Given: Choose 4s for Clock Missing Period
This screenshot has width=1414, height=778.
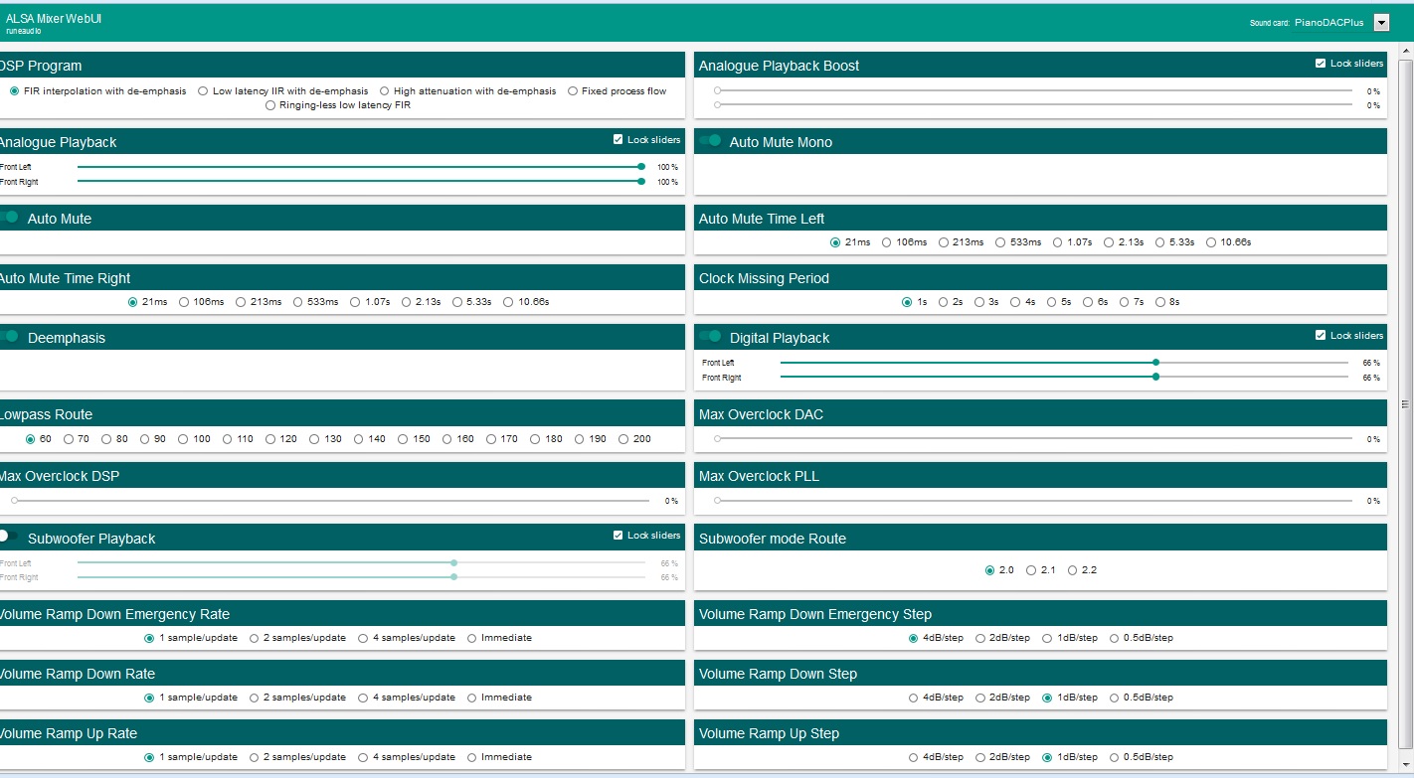Looking at the screenshot, I should coord(1015,302).
